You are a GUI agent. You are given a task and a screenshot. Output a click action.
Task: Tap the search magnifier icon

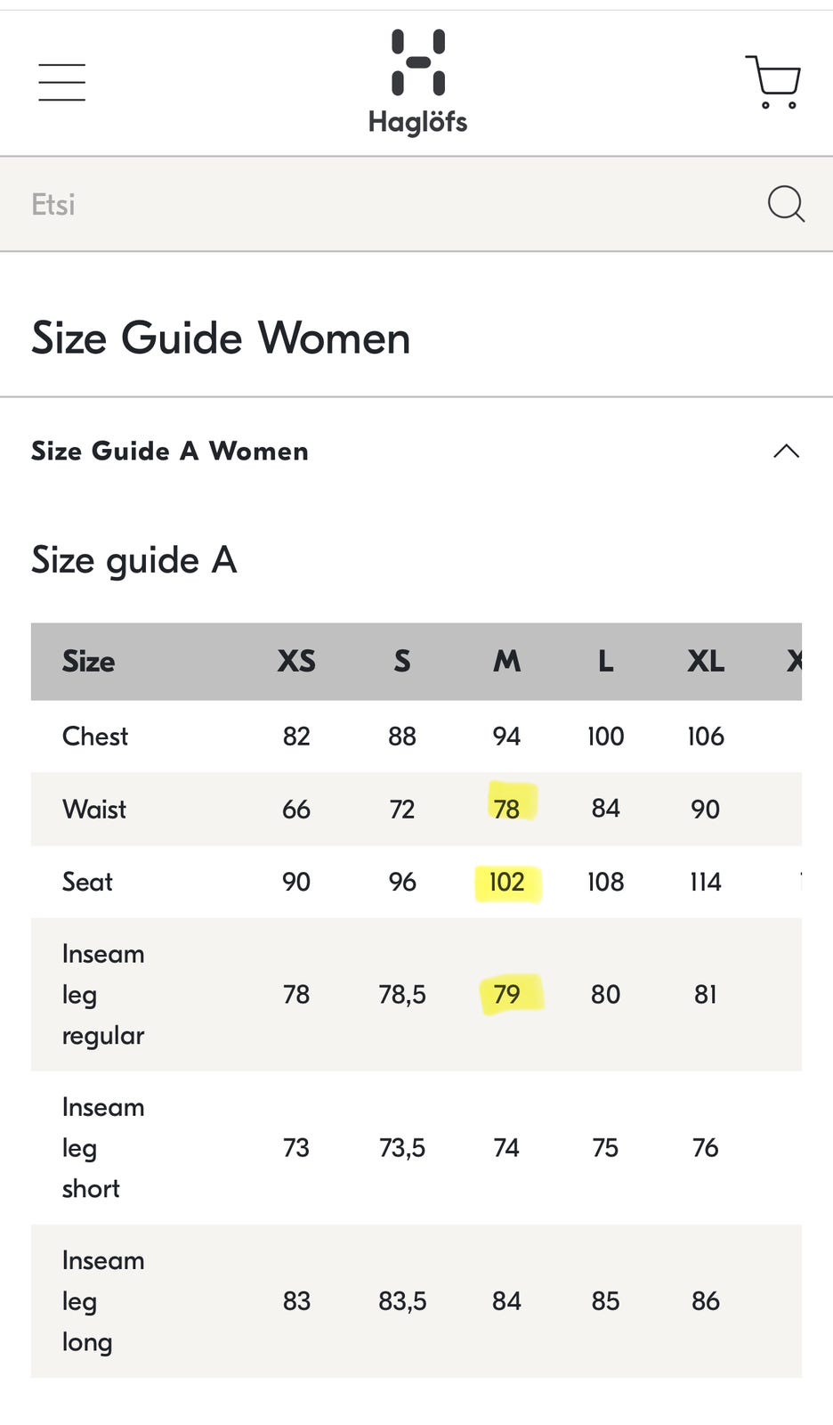pos(785,204)
